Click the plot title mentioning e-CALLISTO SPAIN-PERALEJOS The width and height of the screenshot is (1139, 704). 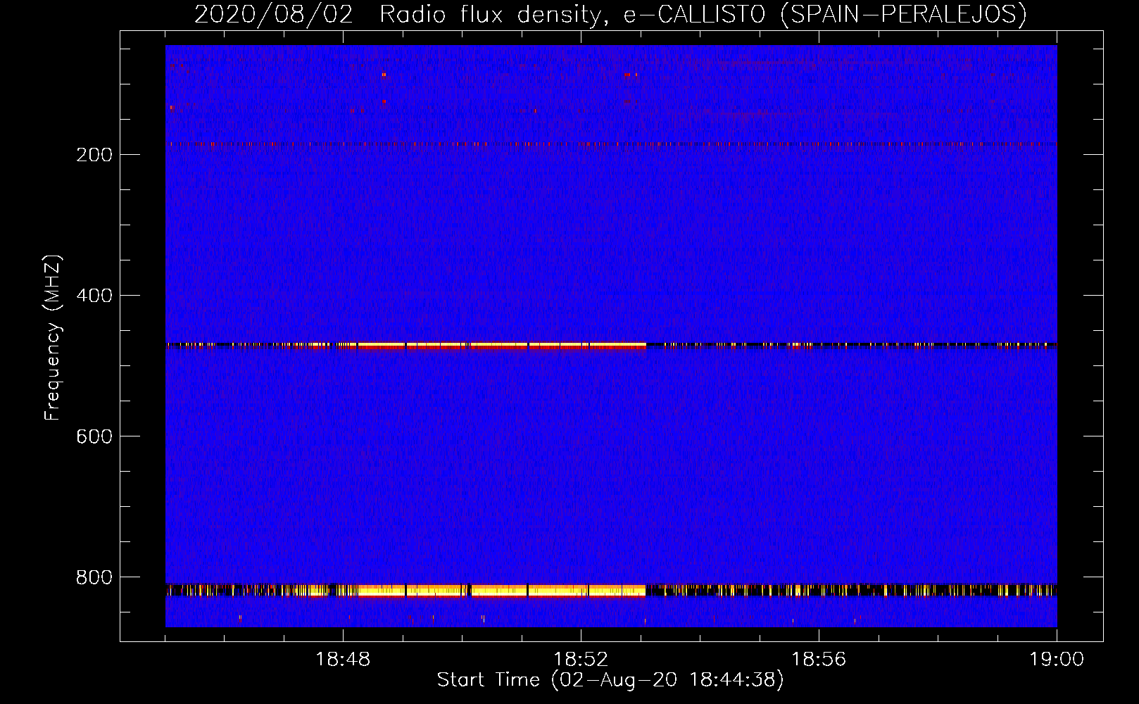coord(610,14)
